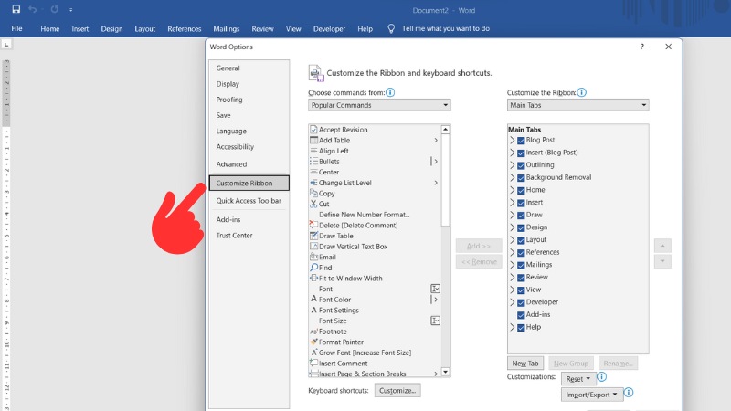The height and width of the screenshot is (411, 731).
Task: Expand the Home tab tree node
Action: click(x=513, y=190)
